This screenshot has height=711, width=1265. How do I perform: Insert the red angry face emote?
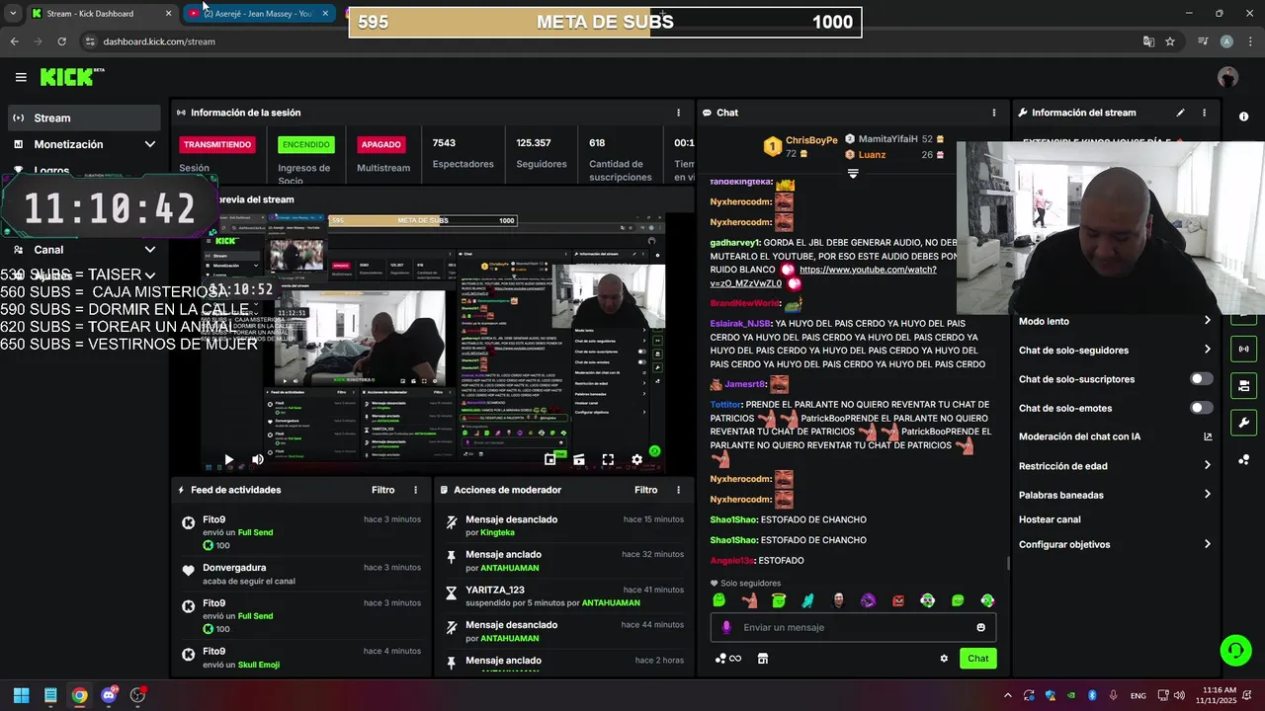click(x=898, y=600)
